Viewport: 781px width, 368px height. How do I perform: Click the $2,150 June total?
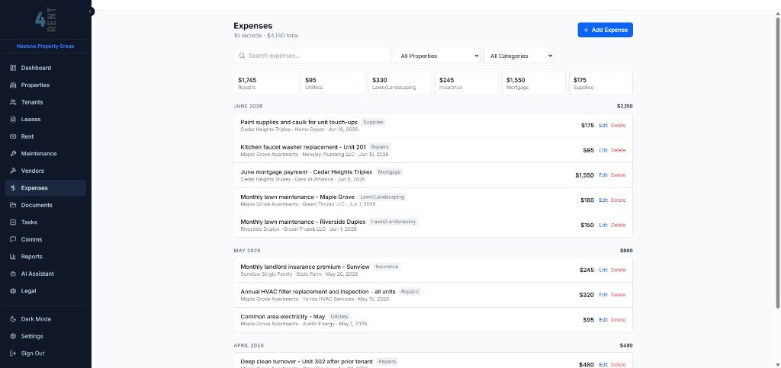coord(625,107)
